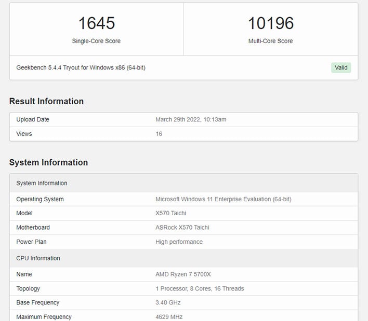The image size is (368, 321).
Task: Select the 4629 MHz maximum frequency value
Action: click(x=169, y=317)
